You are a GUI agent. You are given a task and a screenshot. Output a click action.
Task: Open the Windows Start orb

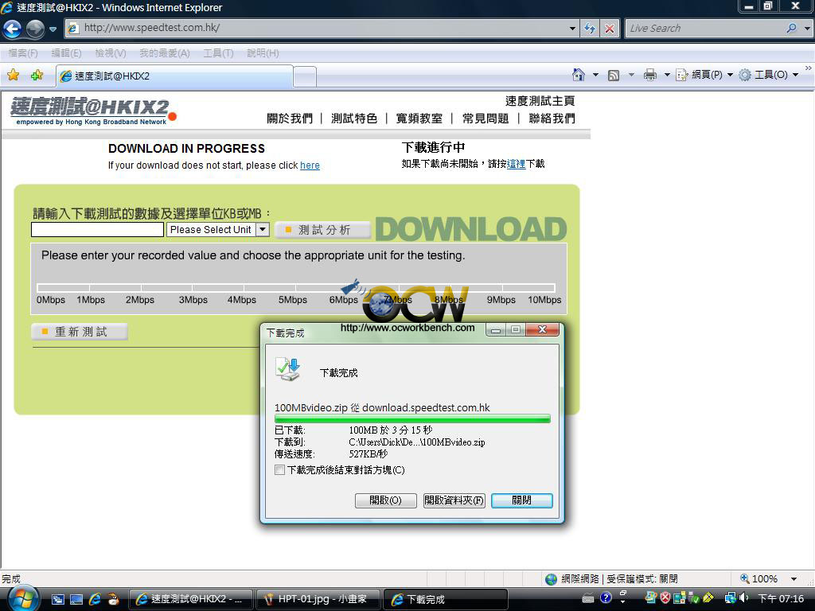[22, 598]
